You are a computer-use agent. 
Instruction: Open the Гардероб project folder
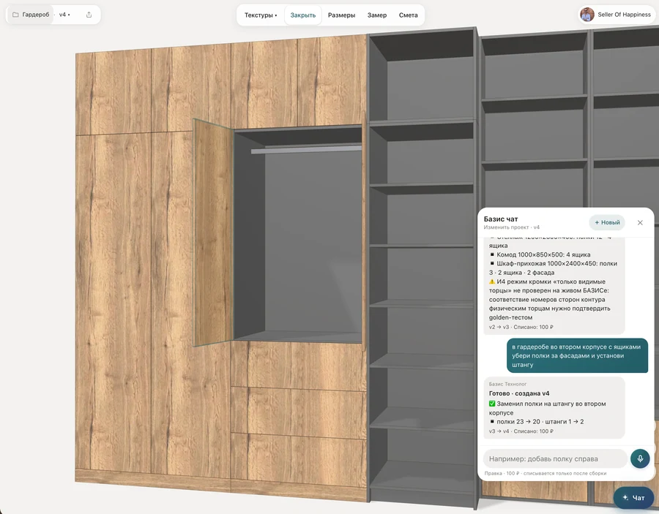[x=31, y=15]
